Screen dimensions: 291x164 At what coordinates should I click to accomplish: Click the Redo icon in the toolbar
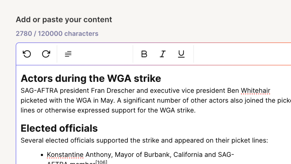[x=46, y=54]
